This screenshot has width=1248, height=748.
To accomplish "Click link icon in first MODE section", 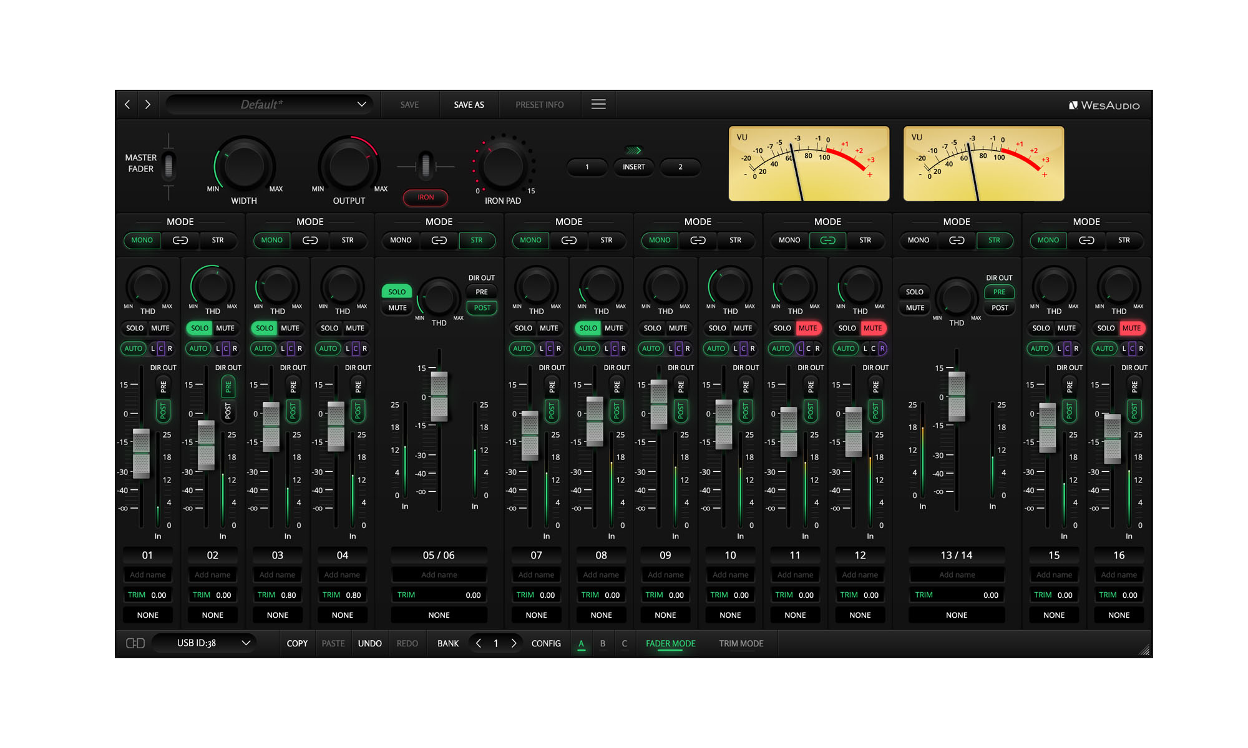I will point(180,240).
